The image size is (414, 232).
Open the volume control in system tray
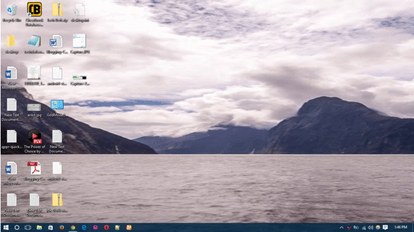pos(371,227)
